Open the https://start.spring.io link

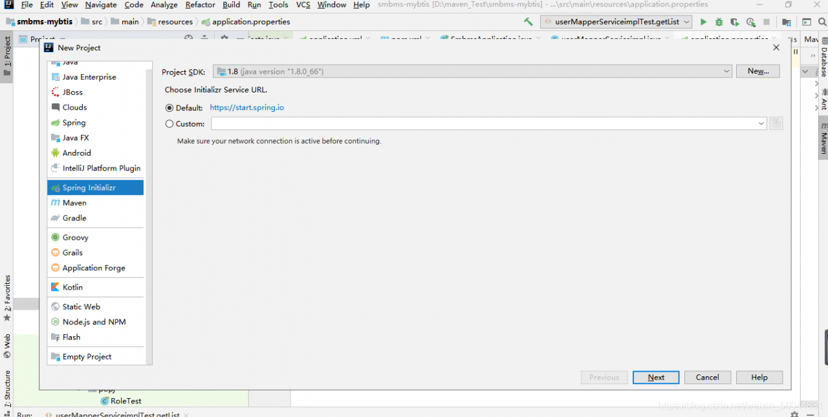tap(247, 108)
